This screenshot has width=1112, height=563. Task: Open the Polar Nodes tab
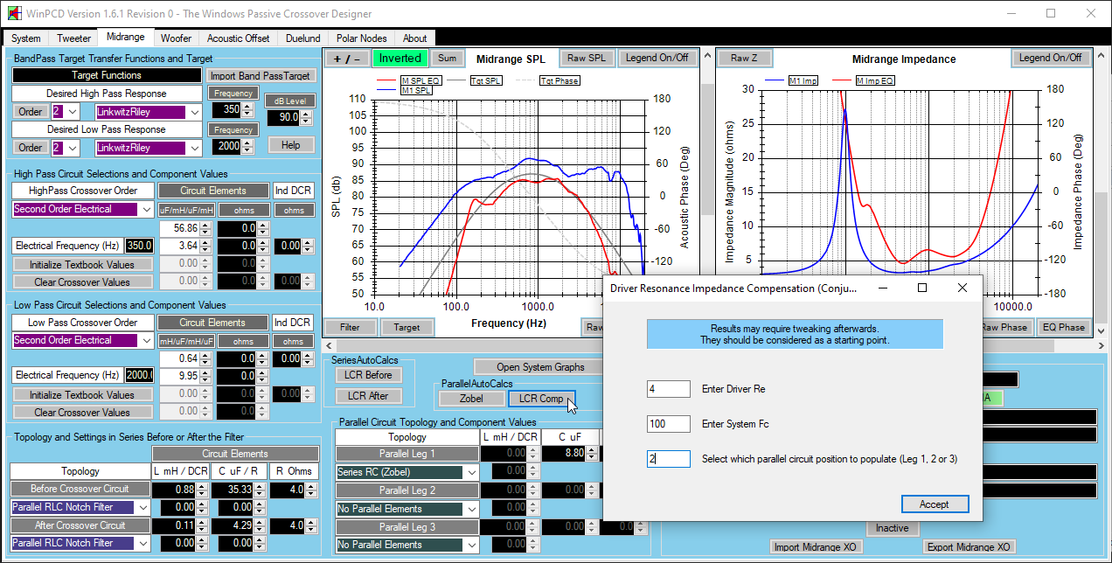[x=361, y=38]
